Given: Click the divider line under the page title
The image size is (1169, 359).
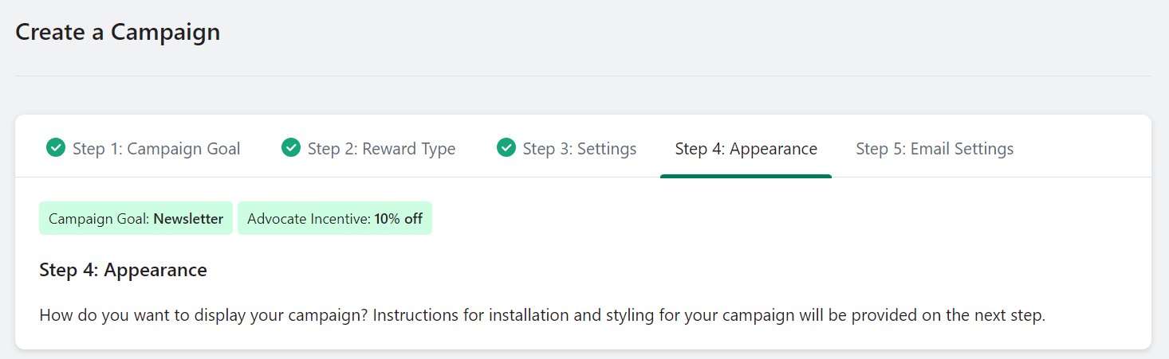Looking at the screenshot, I should pyautogui.click(x=583, y=76).
